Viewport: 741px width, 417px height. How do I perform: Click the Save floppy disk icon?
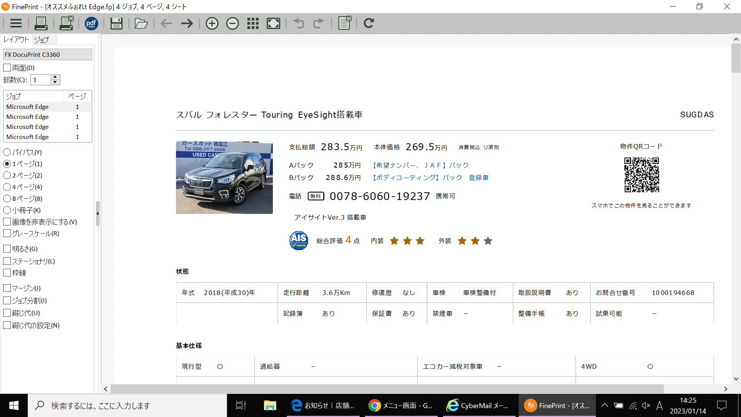[116, 24]
